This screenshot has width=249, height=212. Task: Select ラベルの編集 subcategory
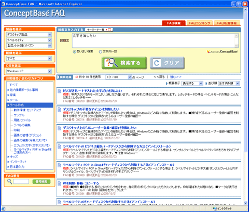pos(22,125)
